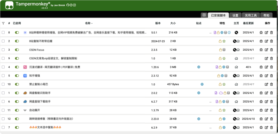
Task: Sort by 大小 column header
Action: tap(173, 23)
